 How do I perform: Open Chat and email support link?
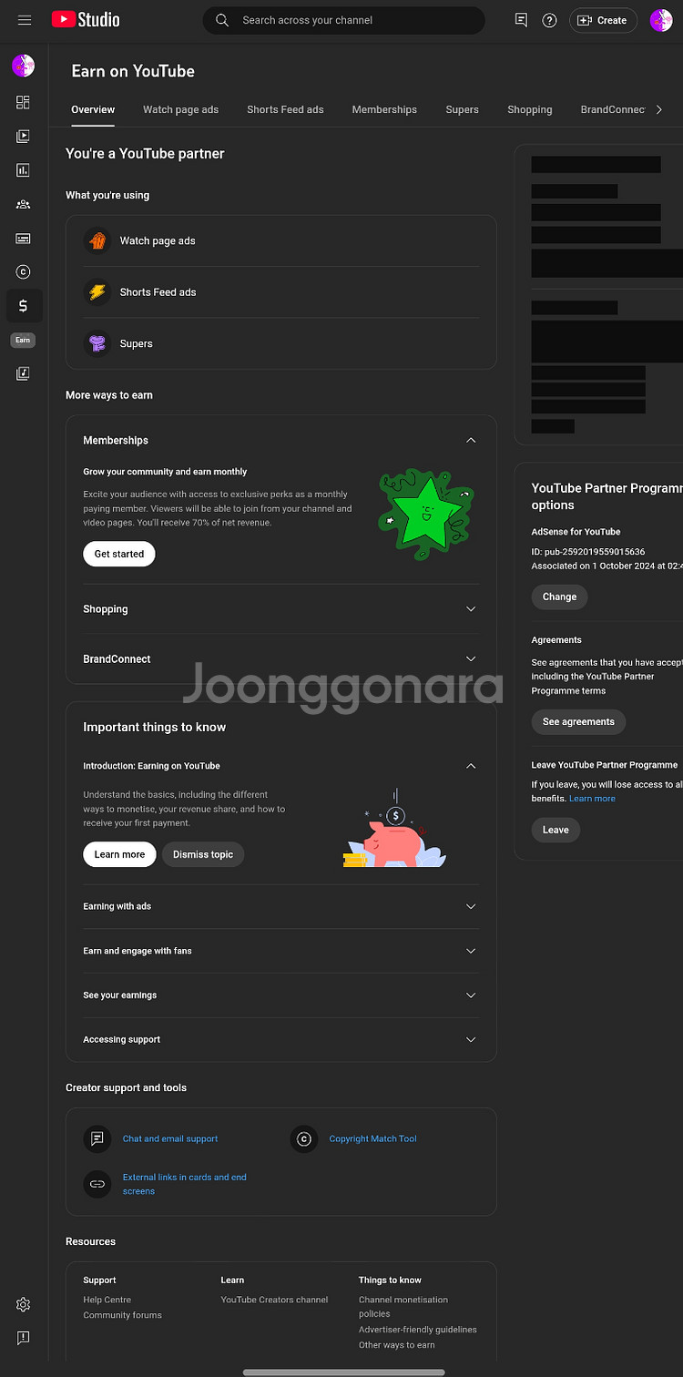point(170,1138)
